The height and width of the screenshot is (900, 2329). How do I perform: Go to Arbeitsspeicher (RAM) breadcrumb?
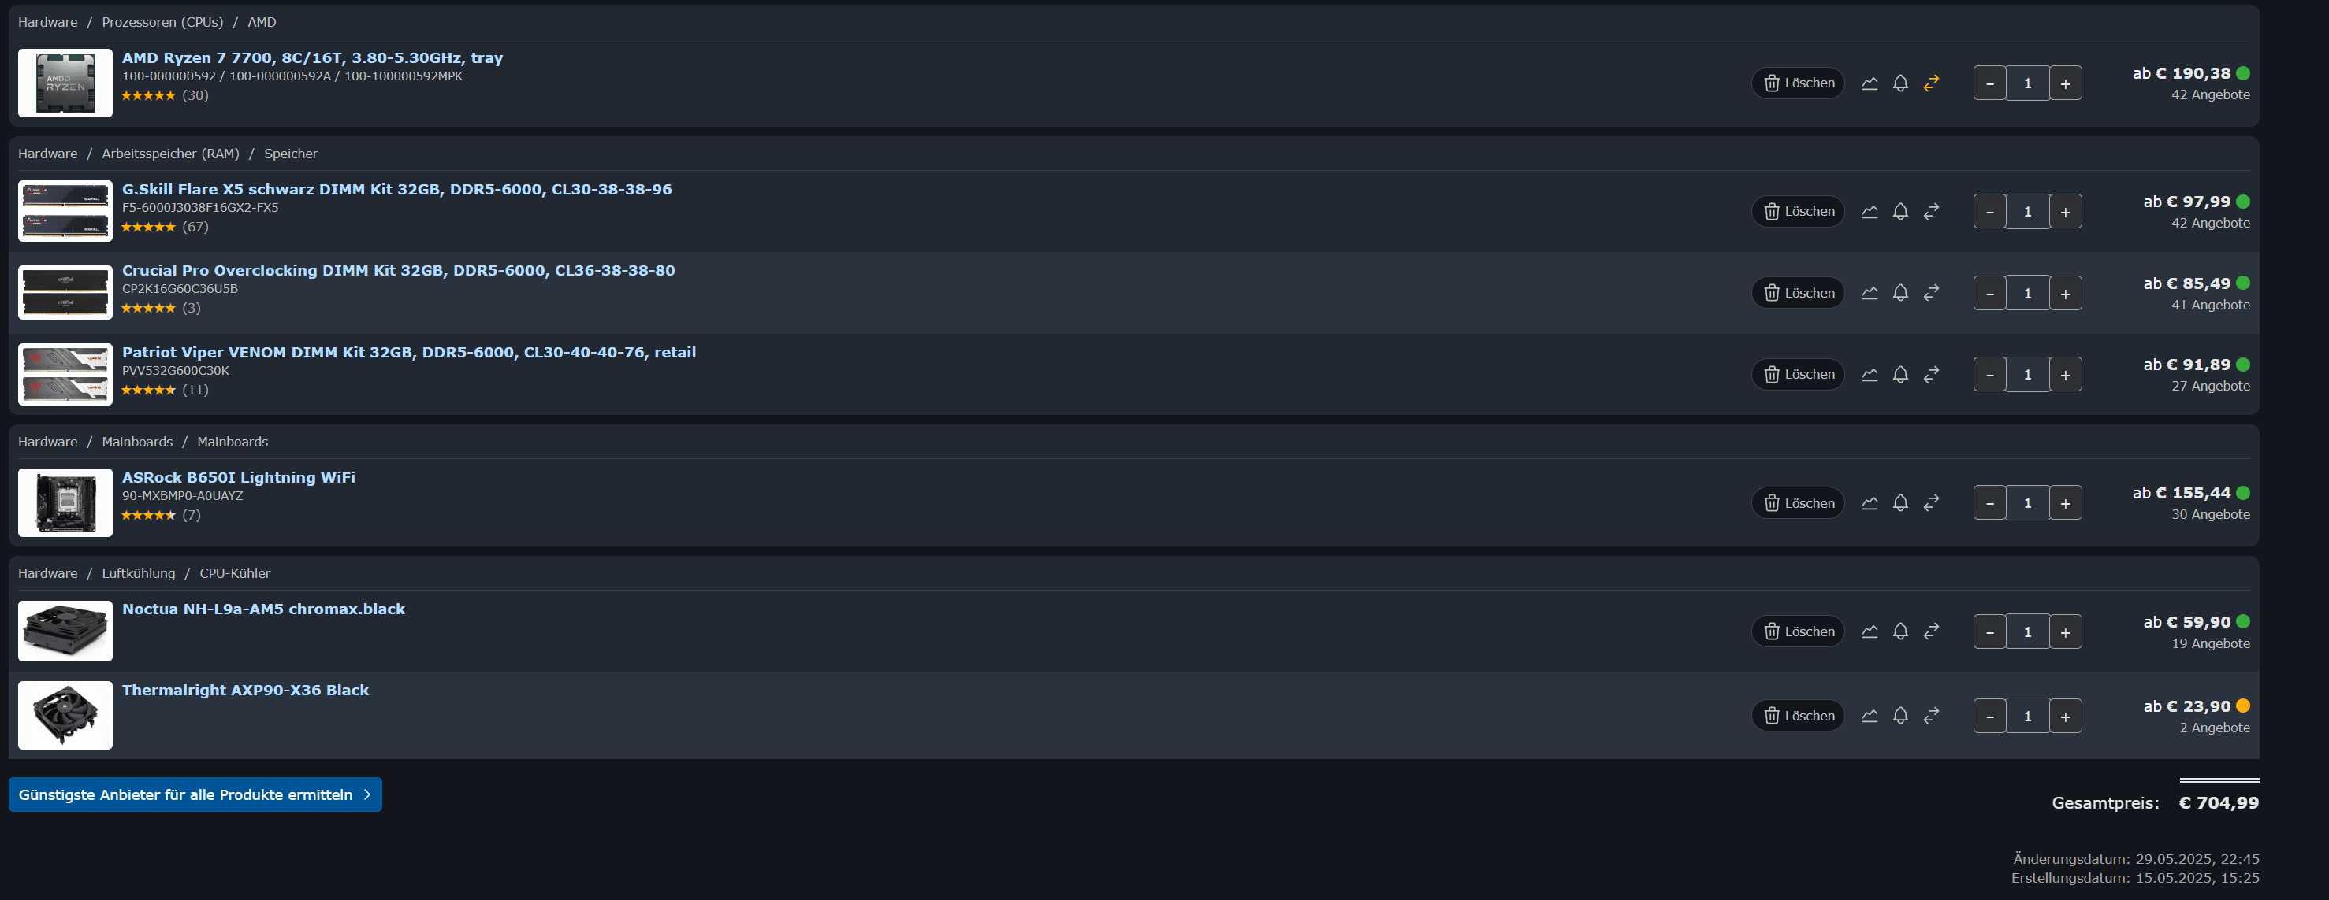click(x=171, y=154)
